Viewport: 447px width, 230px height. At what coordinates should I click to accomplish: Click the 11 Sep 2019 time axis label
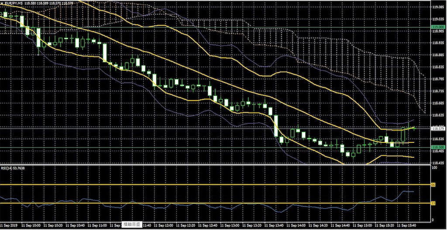pyautogui.click(x=9, y=225)
